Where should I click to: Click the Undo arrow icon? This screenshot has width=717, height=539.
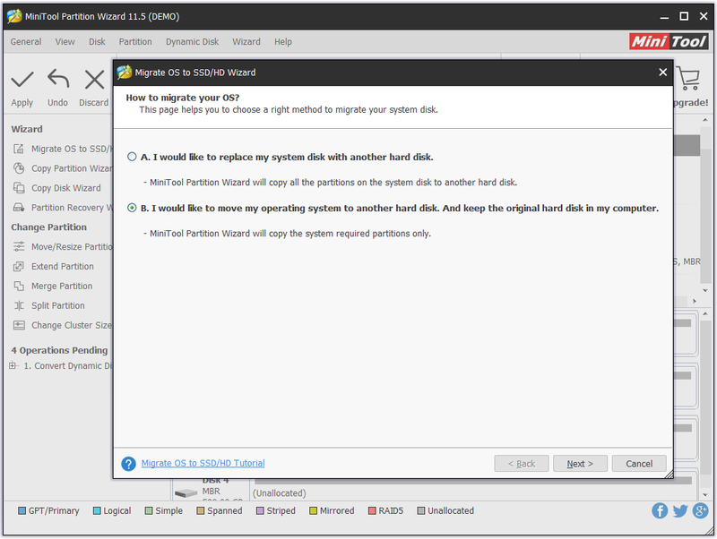click(58, 79)
